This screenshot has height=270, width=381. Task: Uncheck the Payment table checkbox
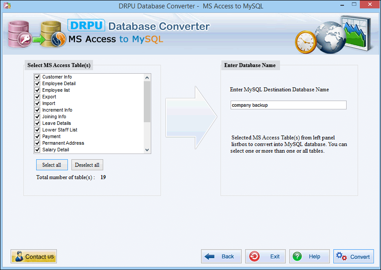click(x=37, y=136)
